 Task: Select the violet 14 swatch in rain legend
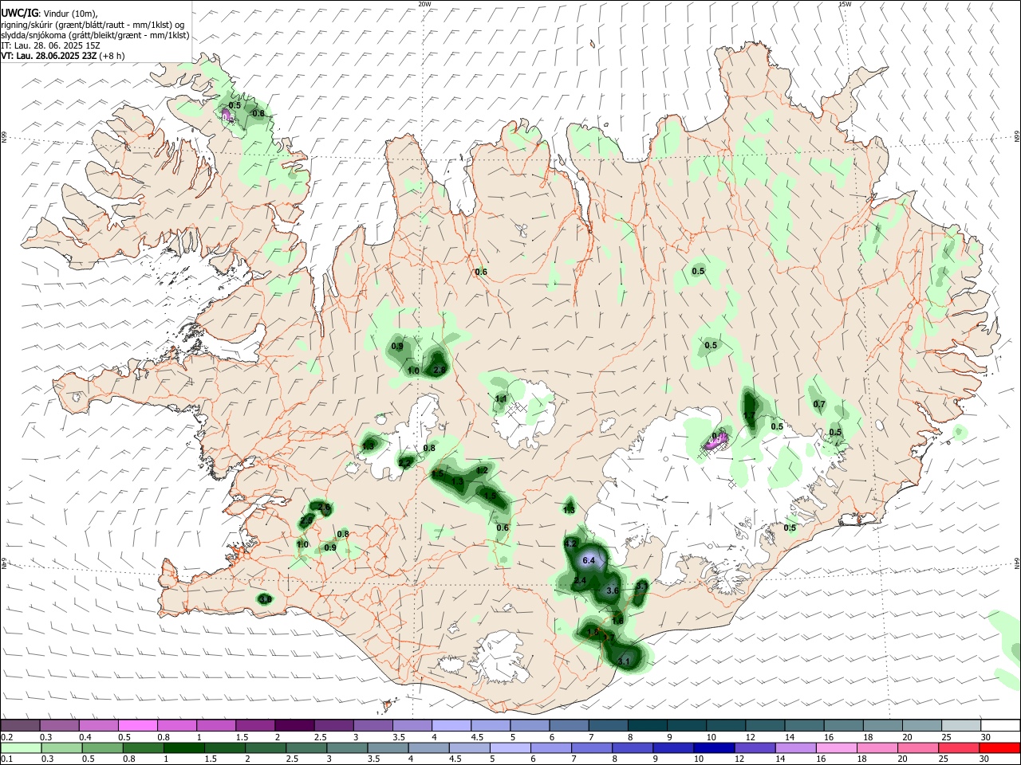tap(794, 747)
